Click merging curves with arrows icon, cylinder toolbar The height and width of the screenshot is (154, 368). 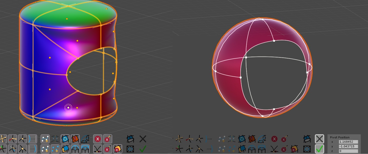(x=97, y=149)
